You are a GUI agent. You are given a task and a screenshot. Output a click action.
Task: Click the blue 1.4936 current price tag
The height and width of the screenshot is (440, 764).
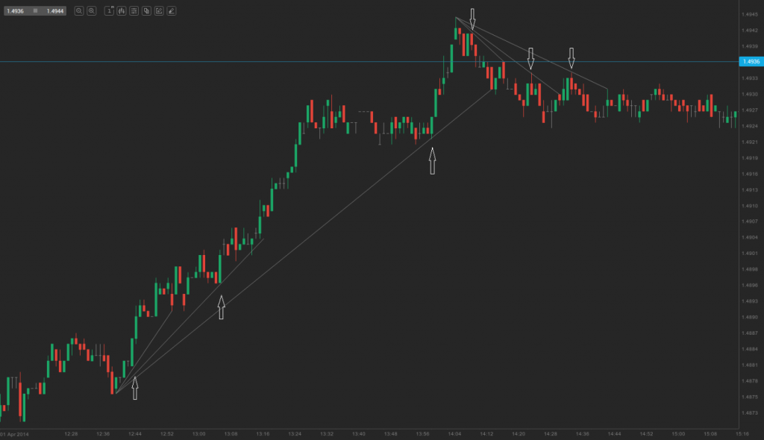pyautogui.click(x=751, y=61)
